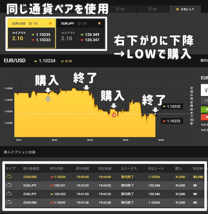
Task: Click red down arrow beside 120.341
Action: coord(52,186)
